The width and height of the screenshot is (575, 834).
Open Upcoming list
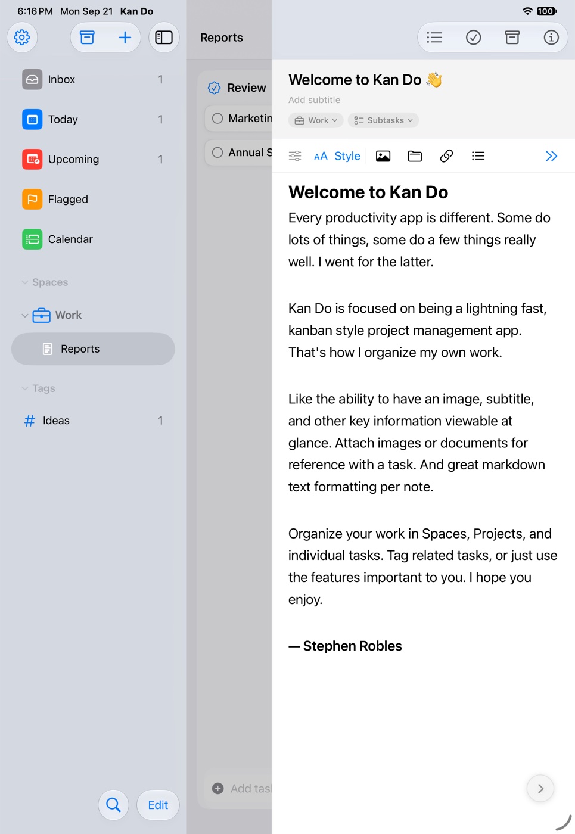tap(93, 159)
